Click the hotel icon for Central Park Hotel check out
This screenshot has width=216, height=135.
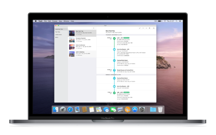tap(114, 78)
